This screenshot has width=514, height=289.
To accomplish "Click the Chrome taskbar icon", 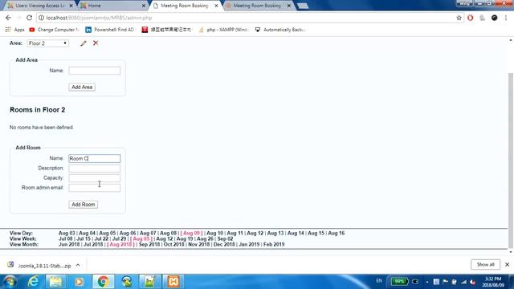I will [x=103, y=282].
